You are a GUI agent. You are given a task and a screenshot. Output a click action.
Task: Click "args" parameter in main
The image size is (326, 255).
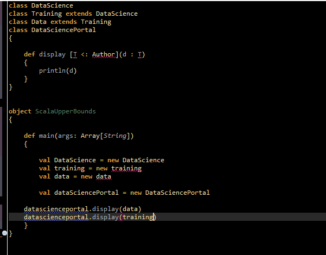pos(66,136)
